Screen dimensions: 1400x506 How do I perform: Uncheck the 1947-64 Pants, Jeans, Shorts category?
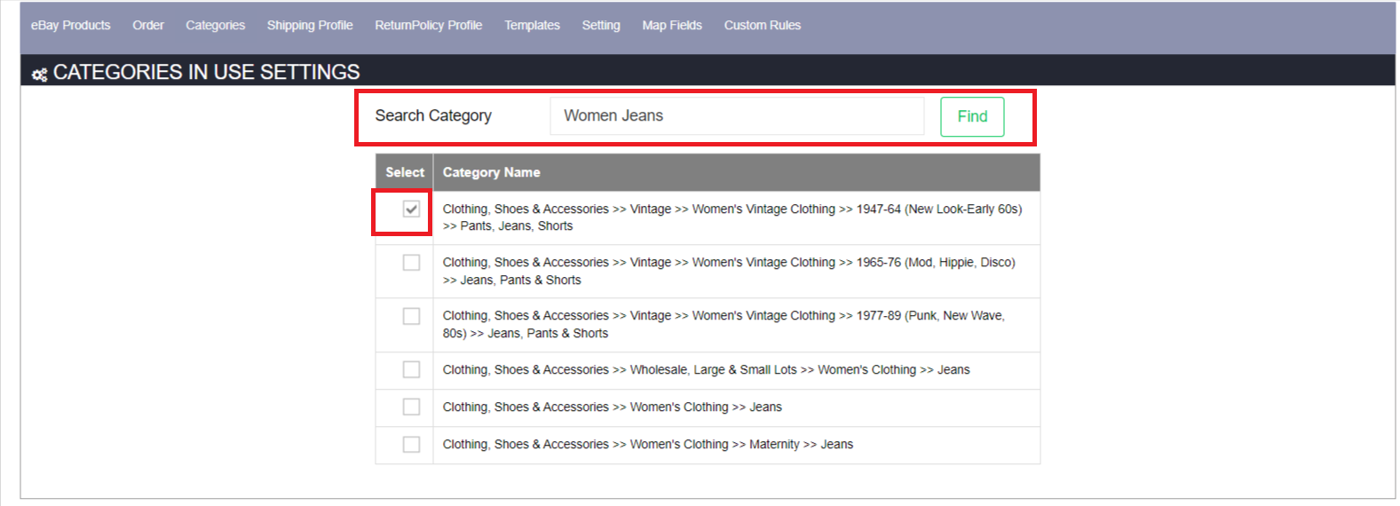point(411,210)
